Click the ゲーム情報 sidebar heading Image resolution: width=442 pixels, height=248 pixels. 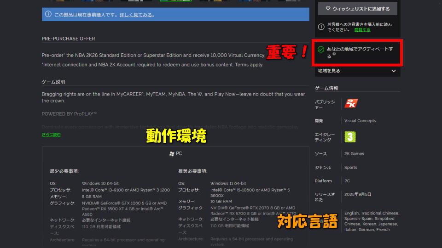326,88
